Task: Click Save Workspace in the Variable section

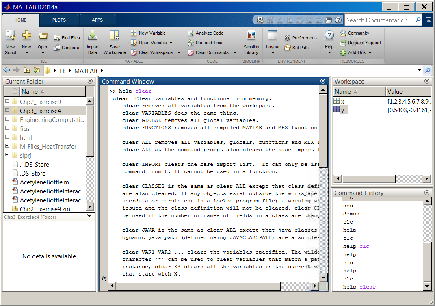Action: click(115, 42)
